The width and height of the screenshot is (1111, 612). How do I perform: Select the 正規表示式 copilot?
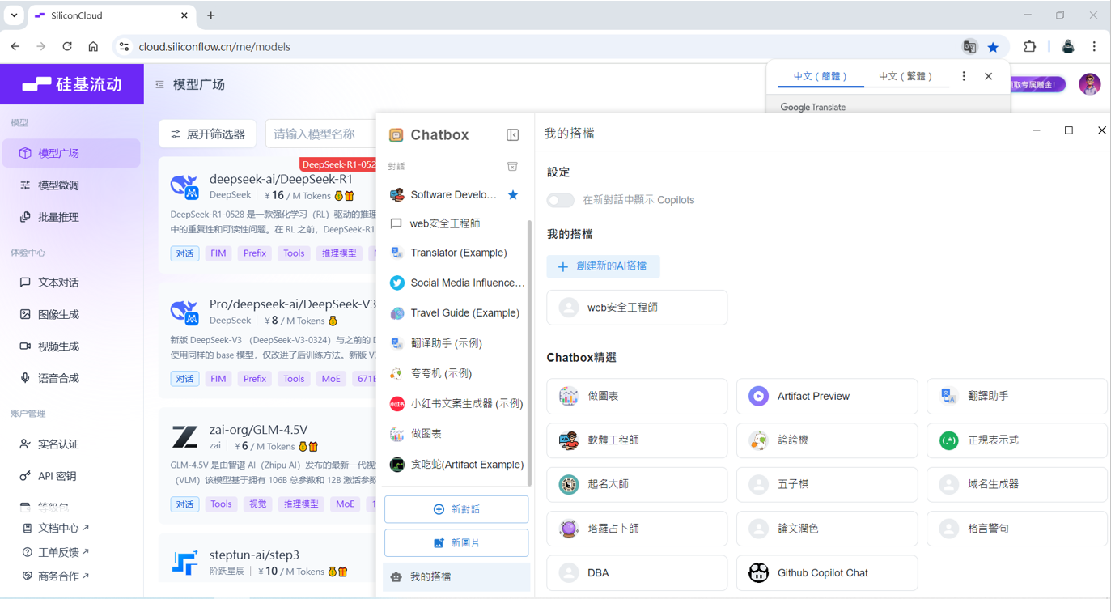coord(1017,440)
